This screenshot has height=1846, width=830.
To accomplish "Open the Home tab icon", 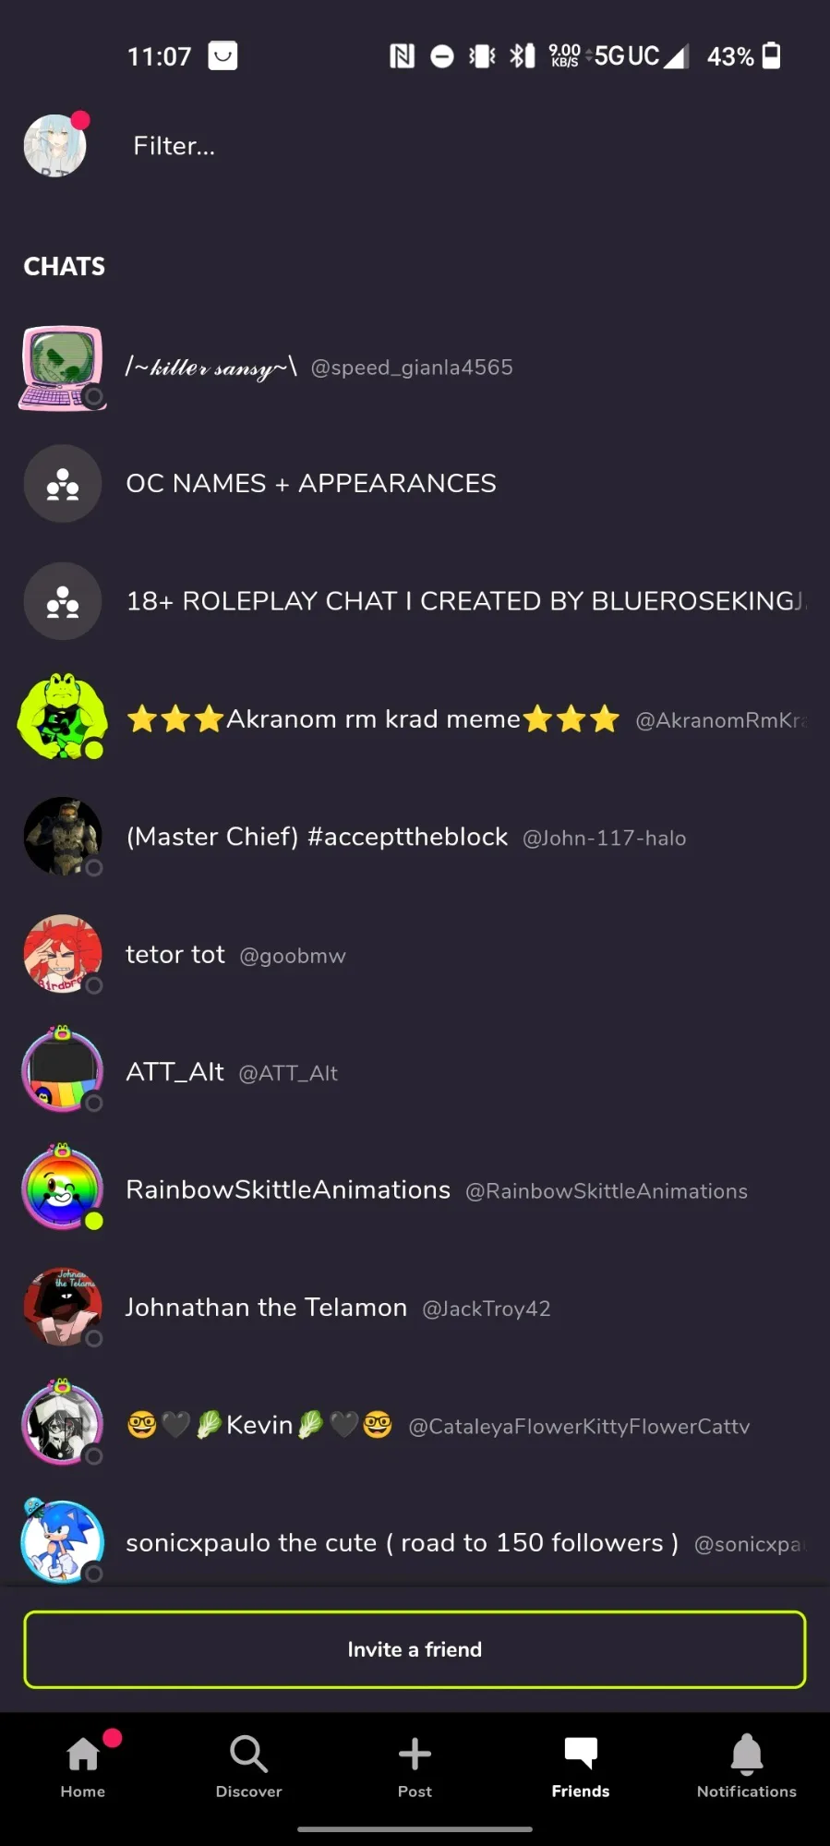I will (x=83, y=1754).
